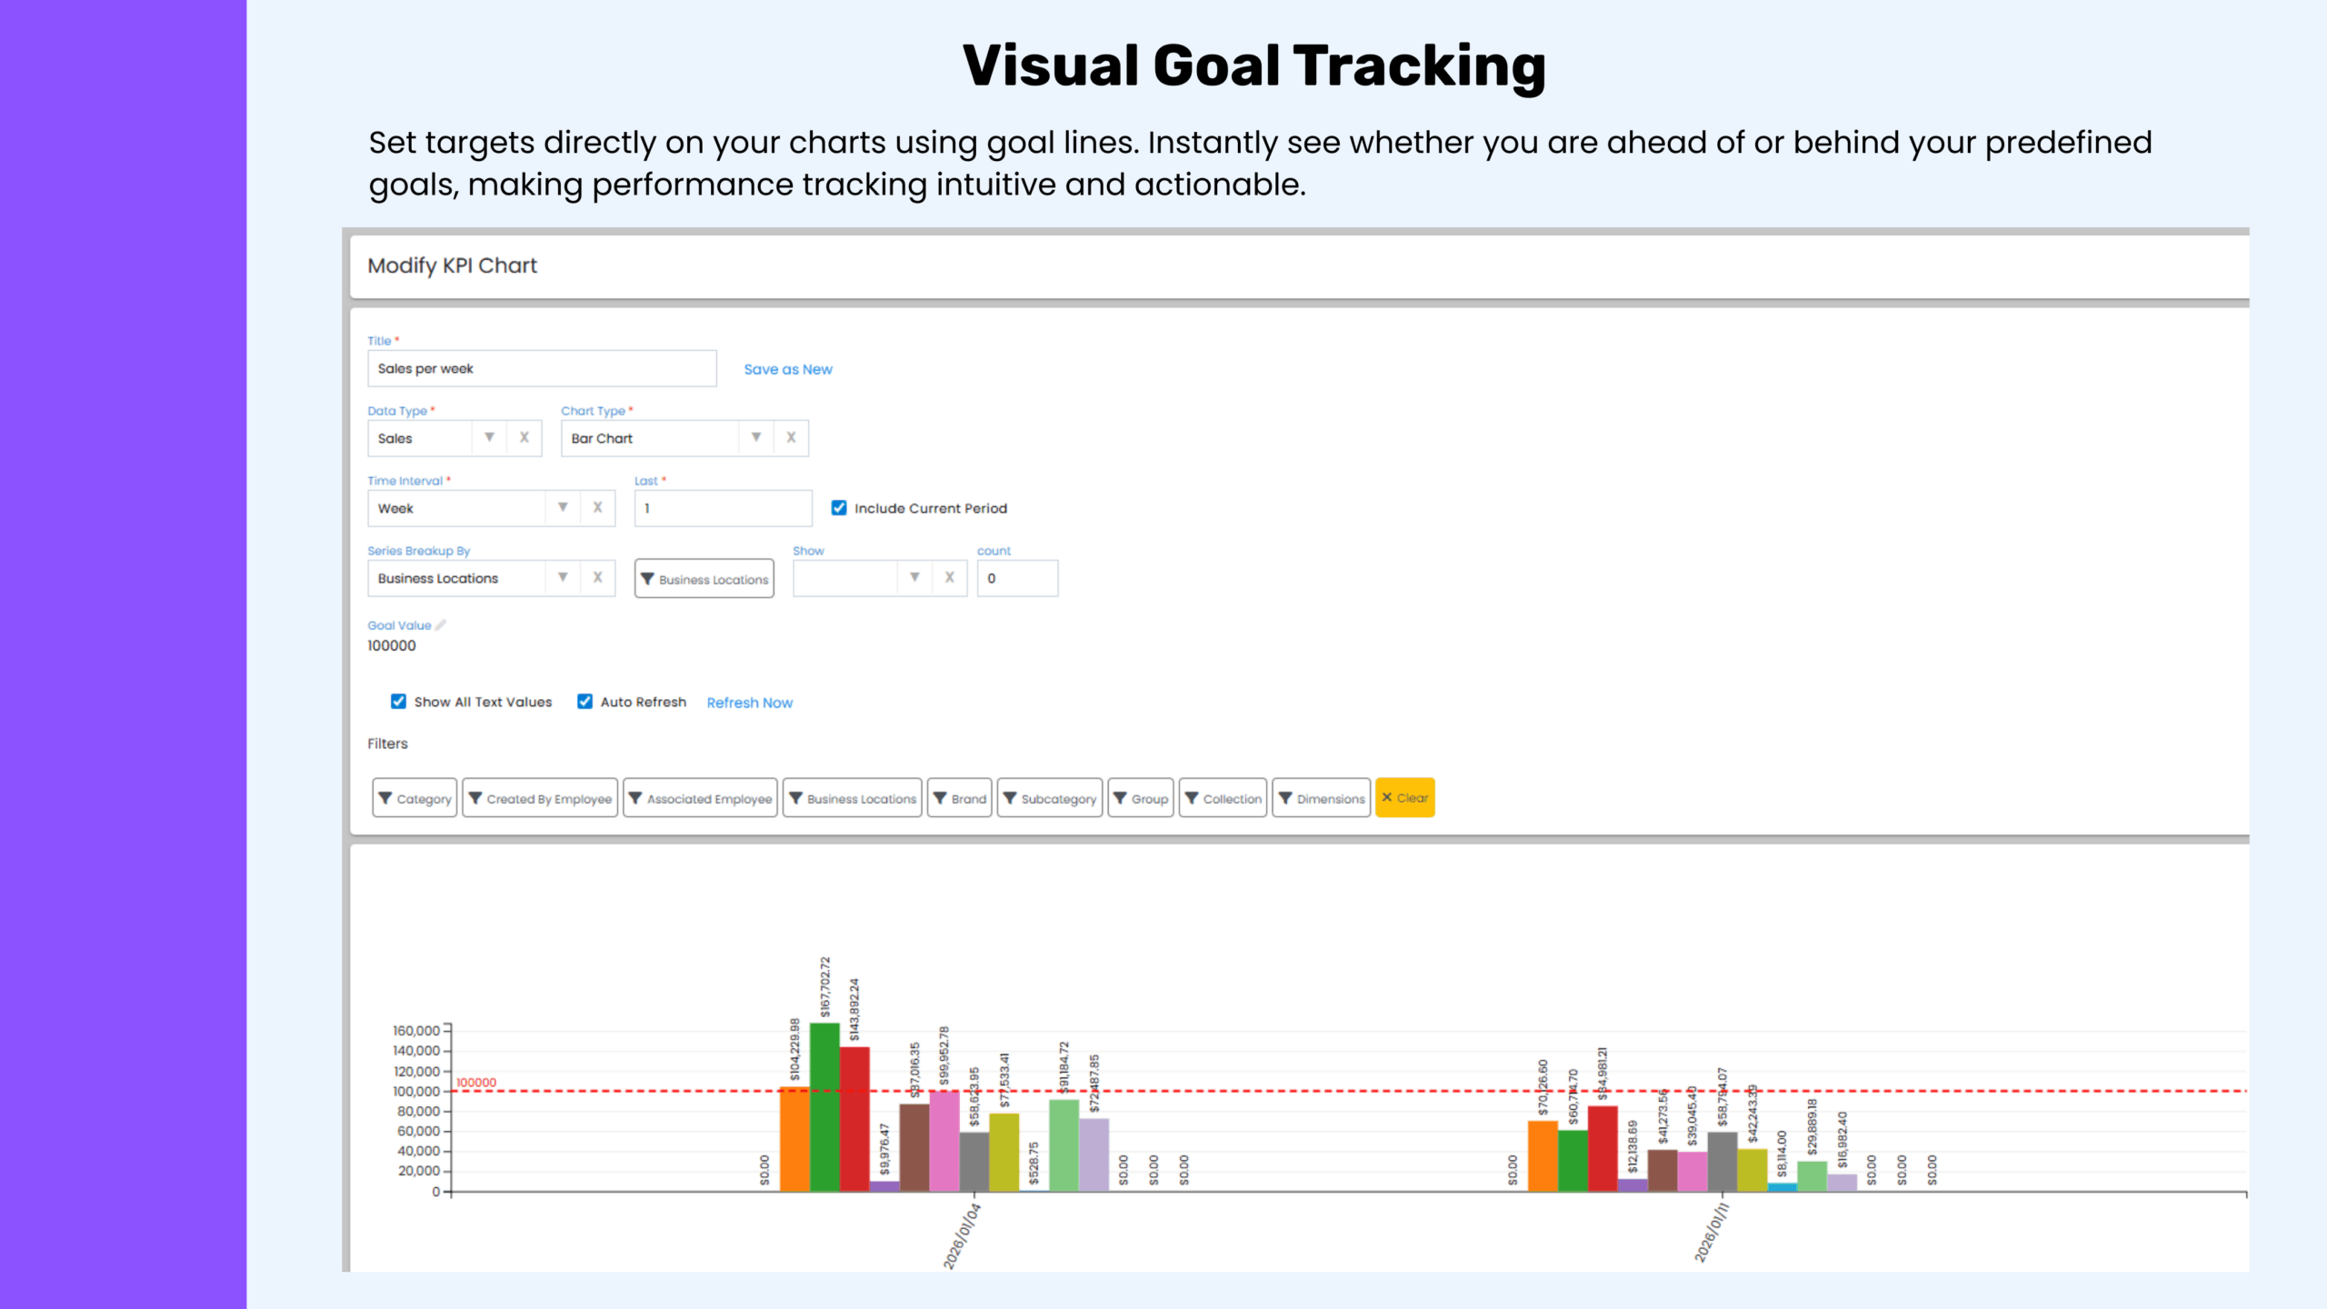Viewport: 2327px width, 1309px height.
Task: Open the Dimensions filter funnel button
Action: pyautogui.click(x=1321, y=798)
